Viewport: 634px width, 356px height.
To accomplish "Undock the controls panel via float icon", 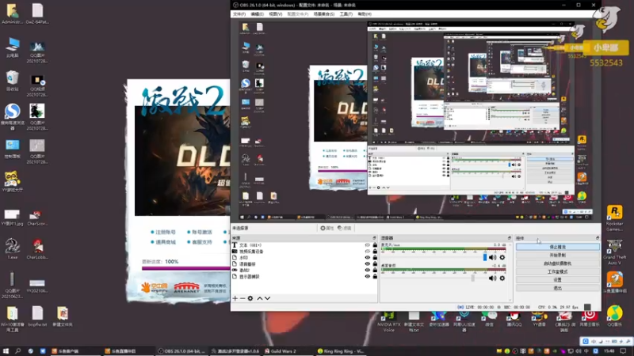I will (x=598, y=238).
